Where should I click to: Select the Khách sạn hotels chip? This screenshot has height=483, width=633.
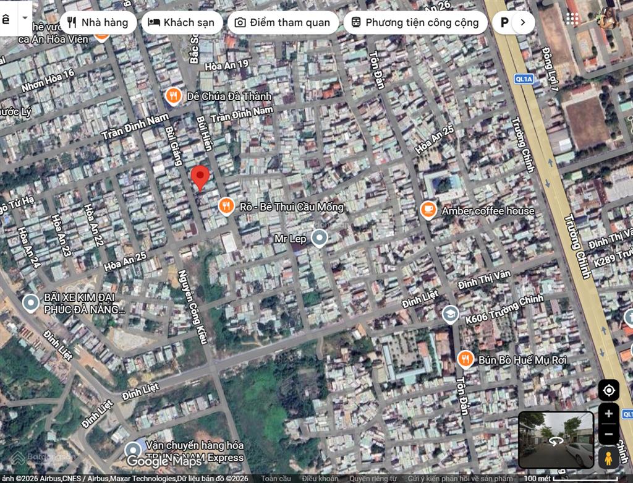(182, 22)
